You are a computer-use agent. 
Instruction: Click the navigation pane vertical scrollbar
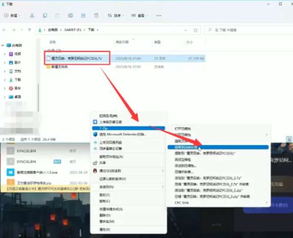[x=38, y=97]
